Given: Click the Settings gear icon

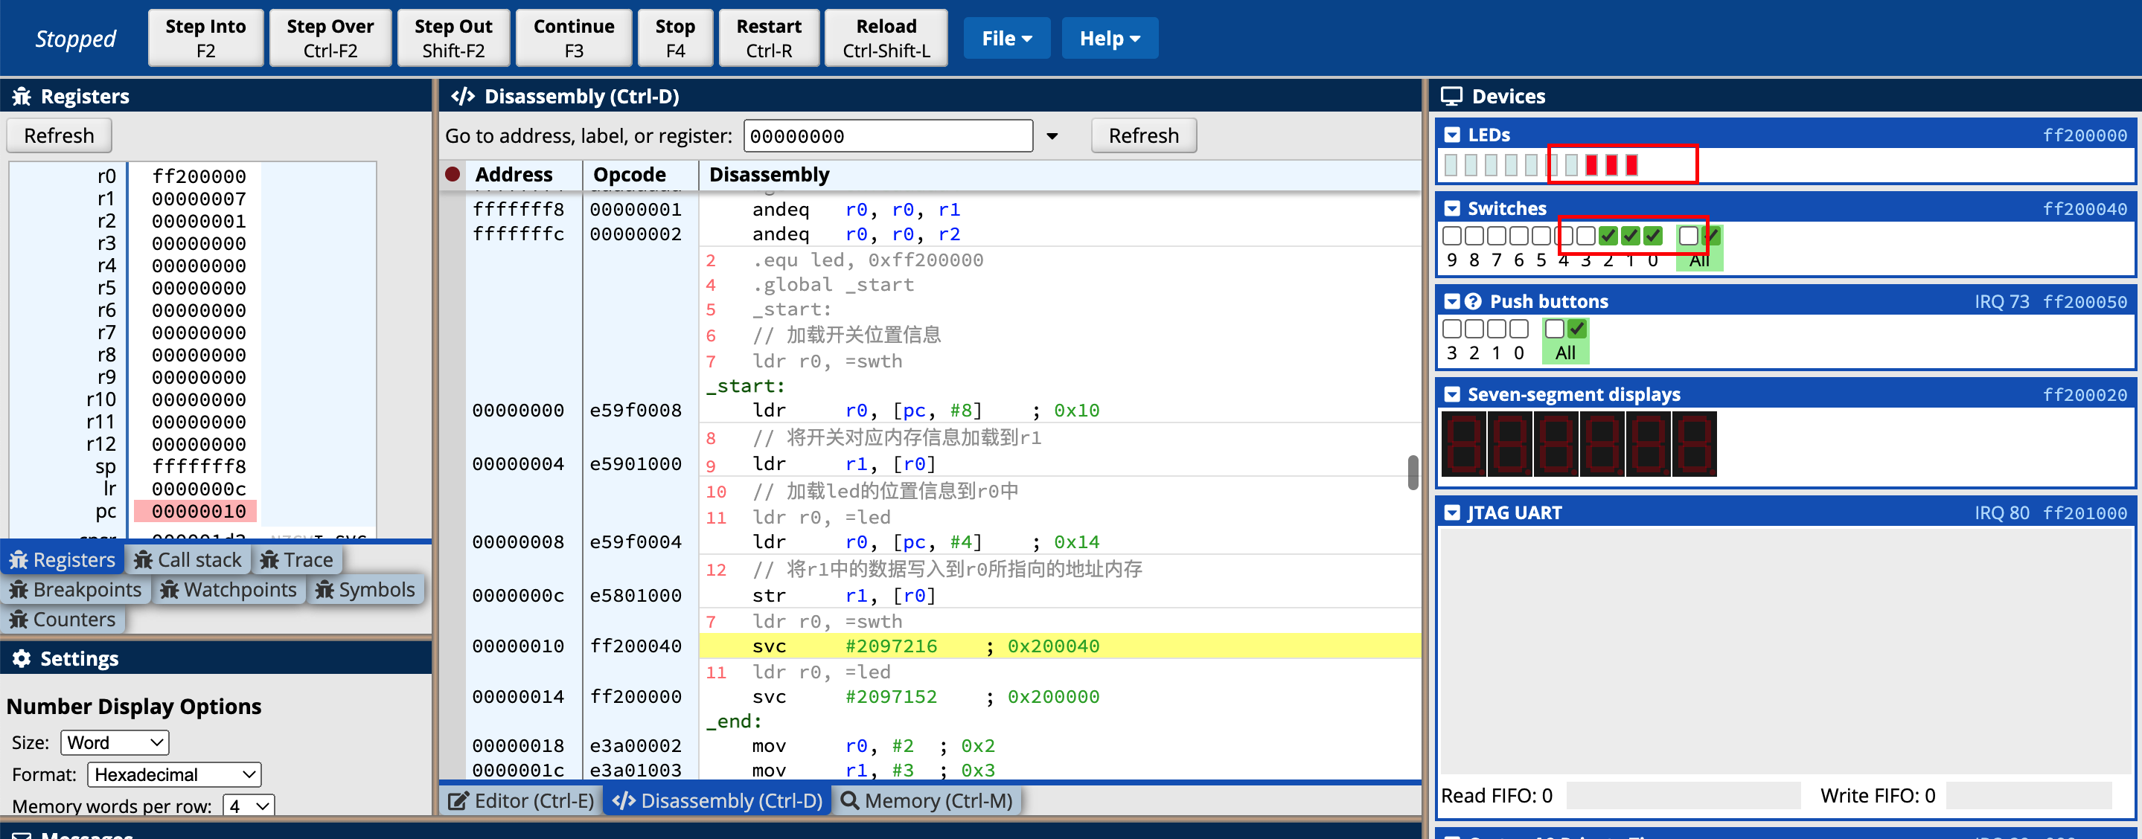Looking at the screenshot, I should pos(22,659).
